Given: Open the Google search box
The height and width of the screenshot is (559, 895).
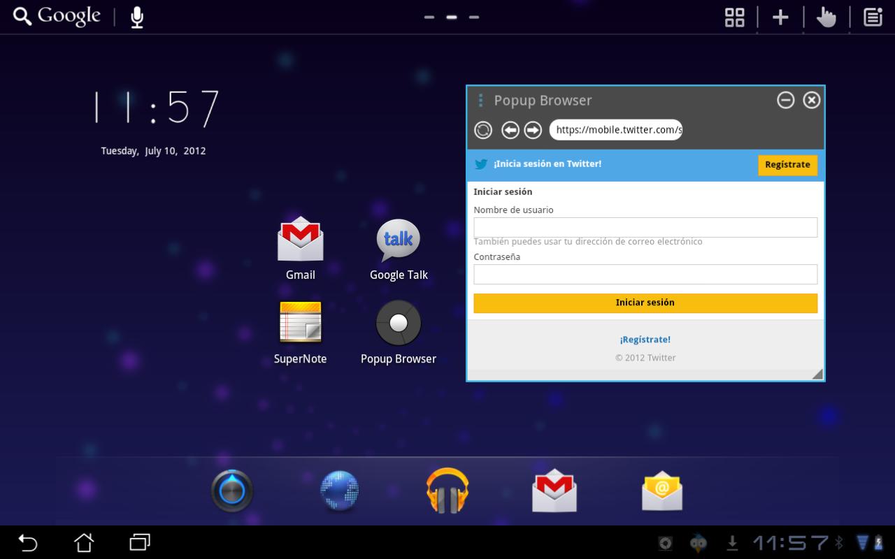Looking at the screenshot, I should [57, 16].
